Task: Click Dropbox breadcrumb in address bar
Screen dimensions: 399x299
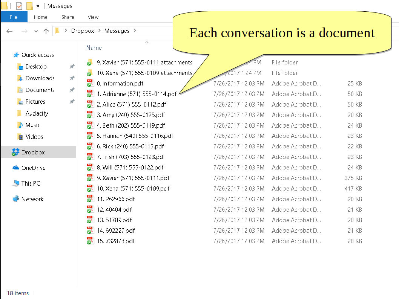Action: pyautogui.click(x=83, y=31)
